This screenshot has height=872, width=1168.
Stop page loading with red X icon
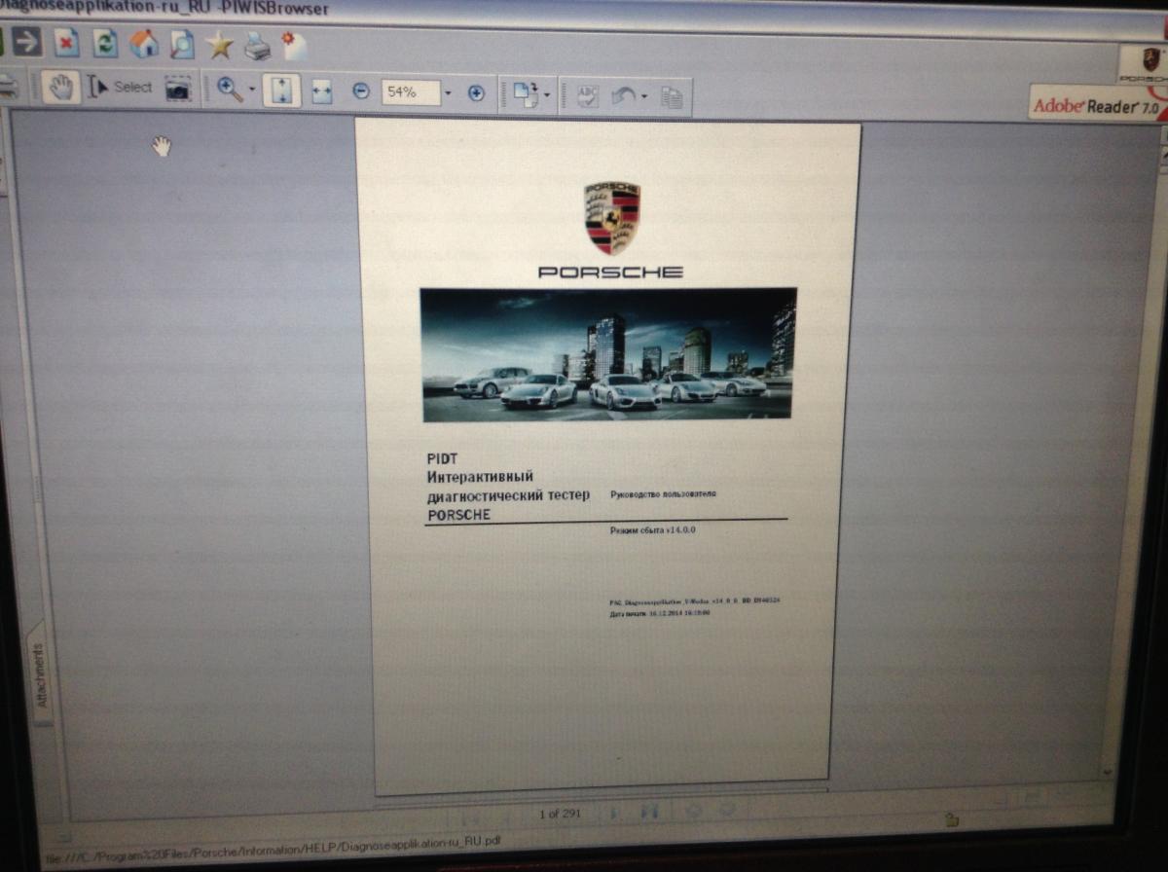tap(65, 43)
